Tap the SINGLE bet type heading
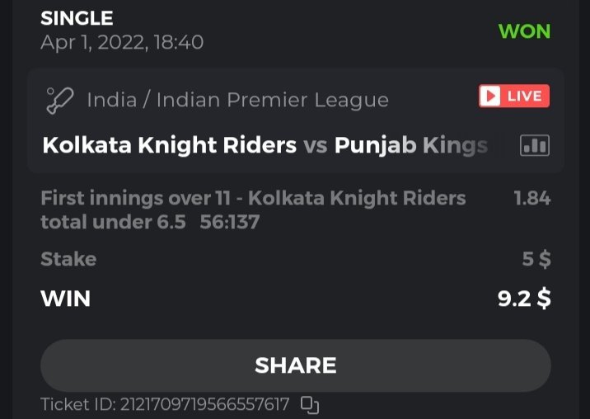 pos(77,17)
